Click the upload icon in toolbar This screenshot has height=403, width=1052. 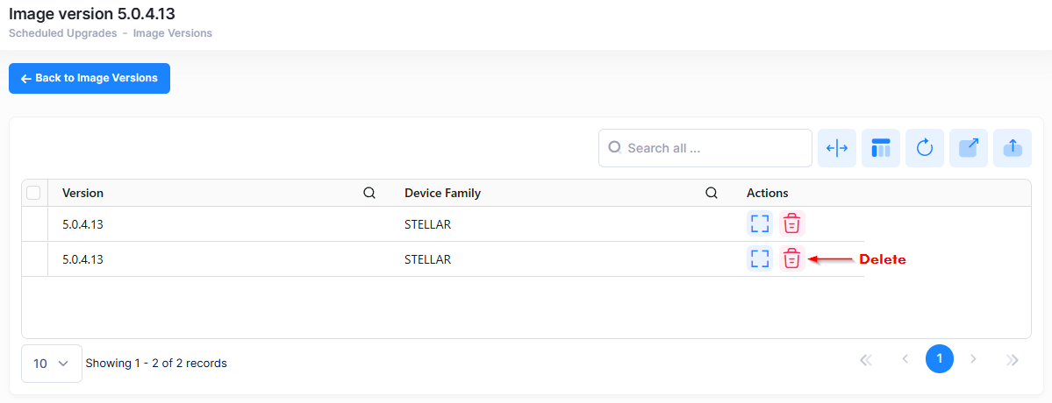(1013, 148)
